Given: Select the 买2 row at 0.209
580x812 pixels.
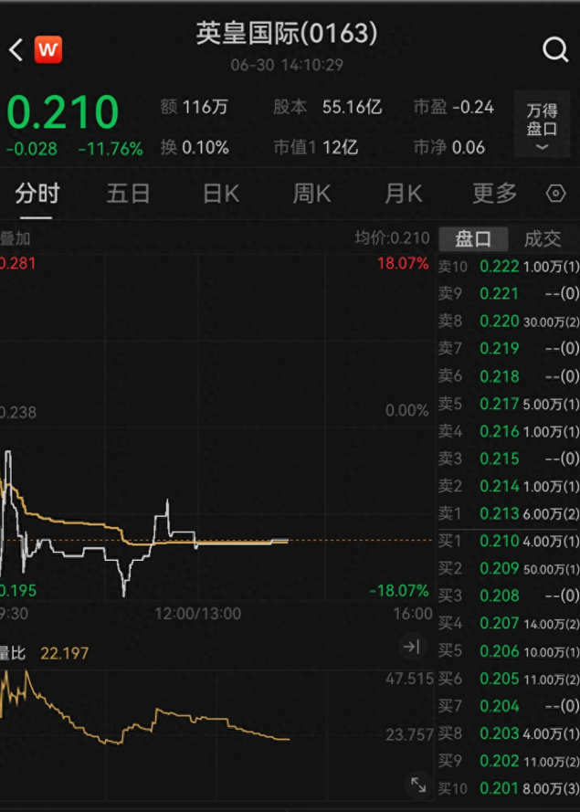Looking at the screenshot, I should pyautogui.click(x=509, y=569).
